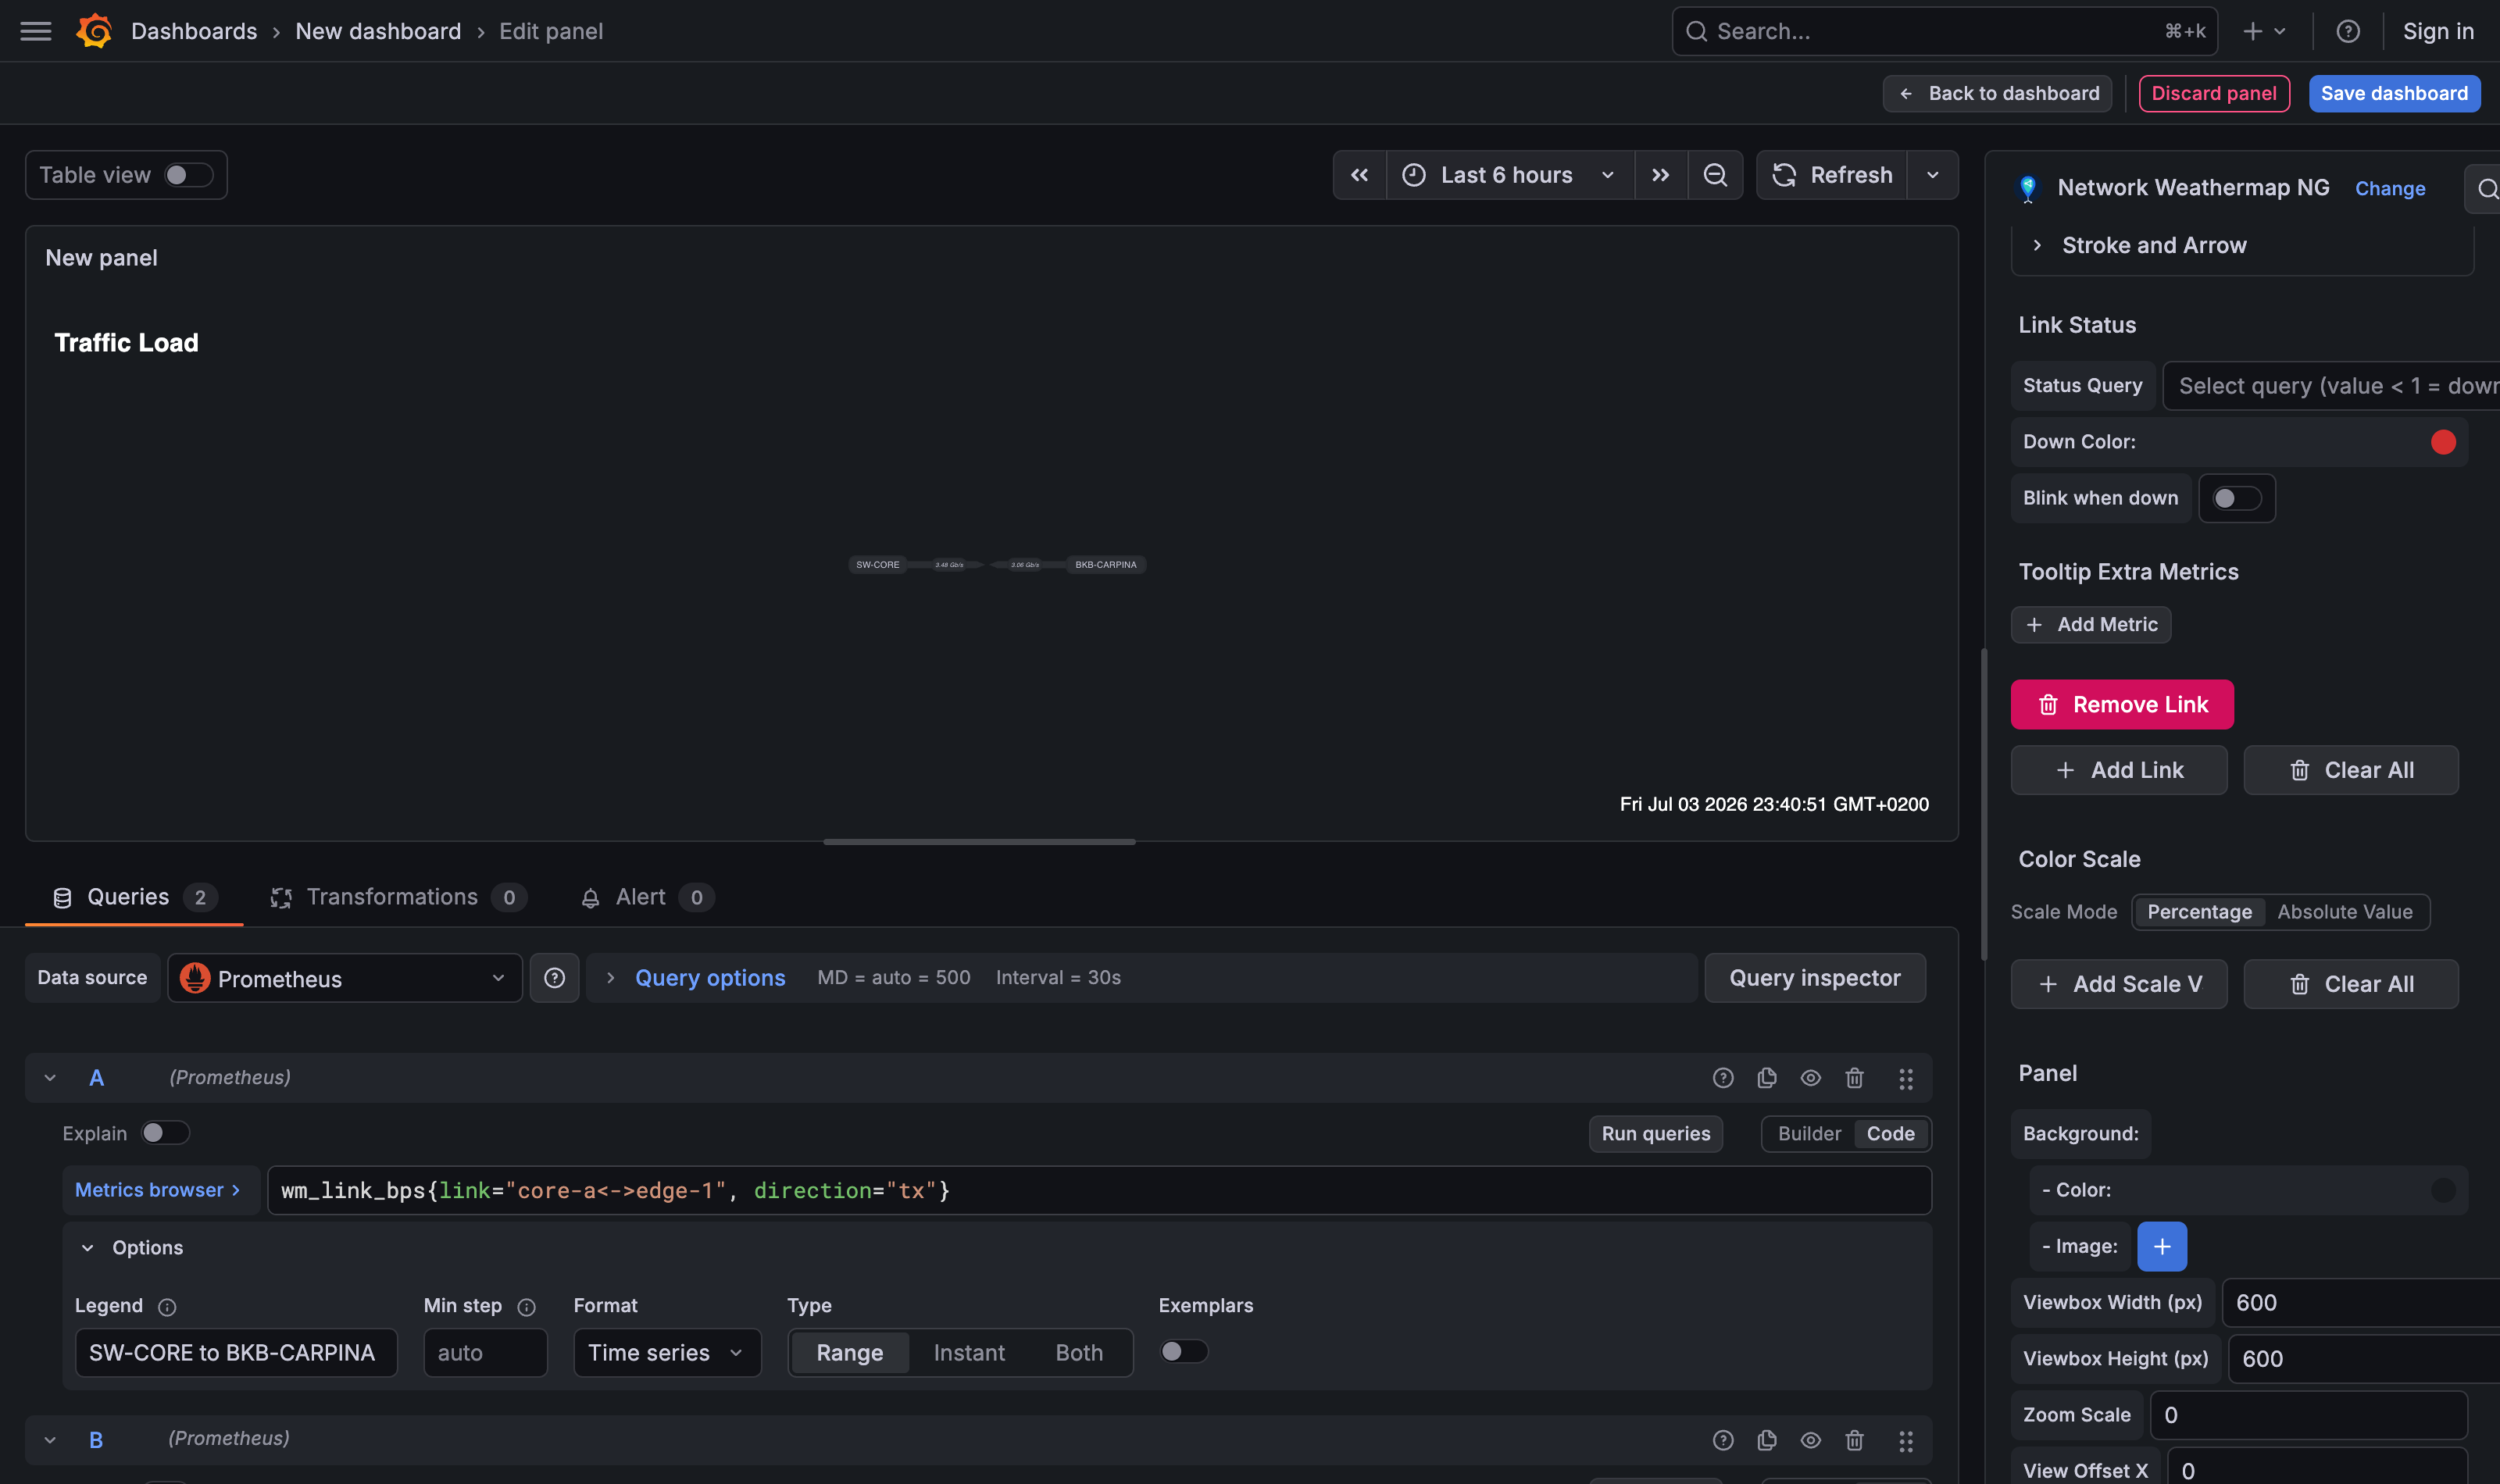
Task: Delete query B with trash icon
Action: [x=1854, y=1439]
